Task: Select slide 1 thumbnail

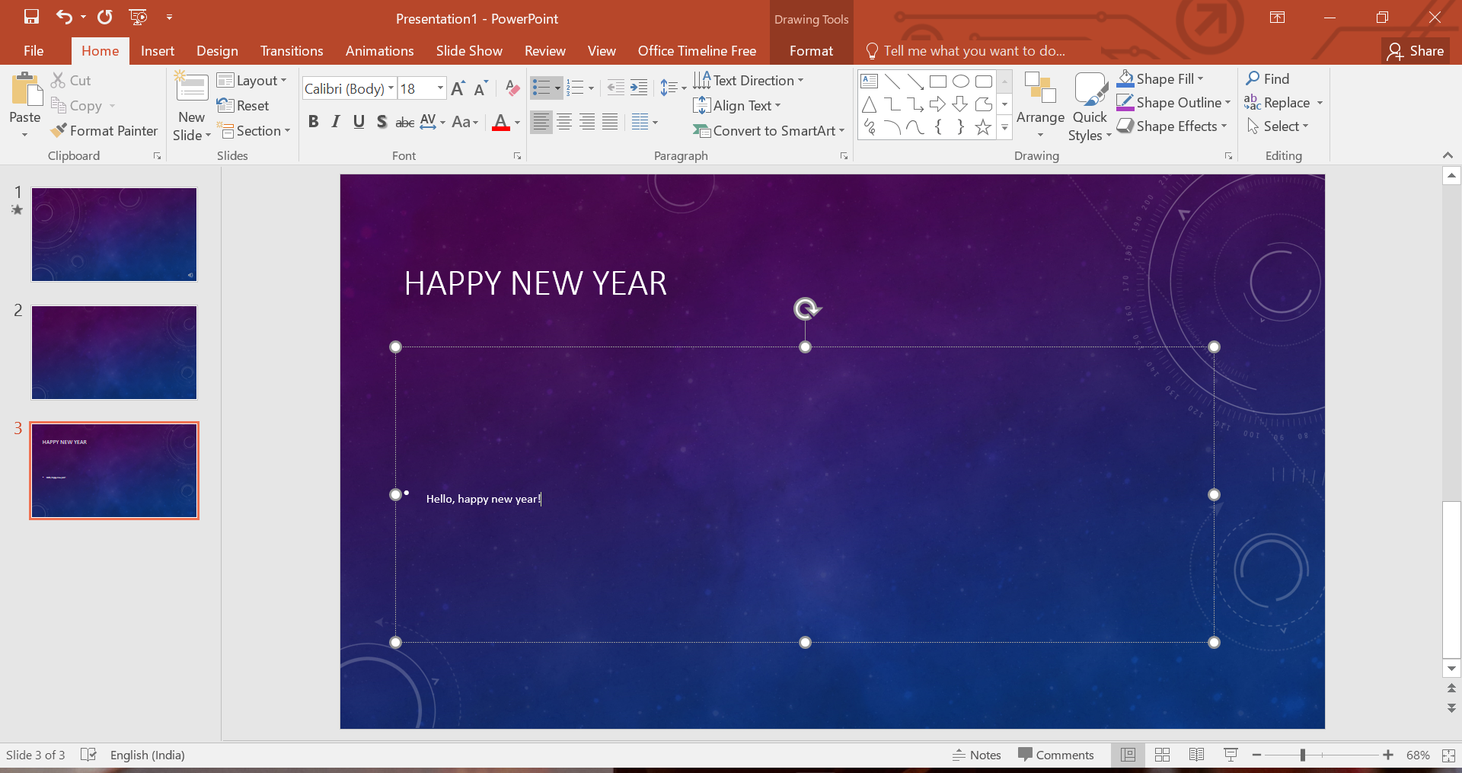Action: (114, 235)
